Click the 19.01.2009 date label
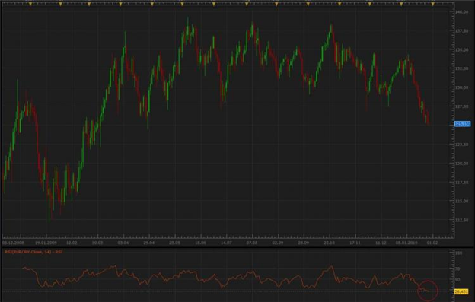475x302 pixels. tap(46, 243)
